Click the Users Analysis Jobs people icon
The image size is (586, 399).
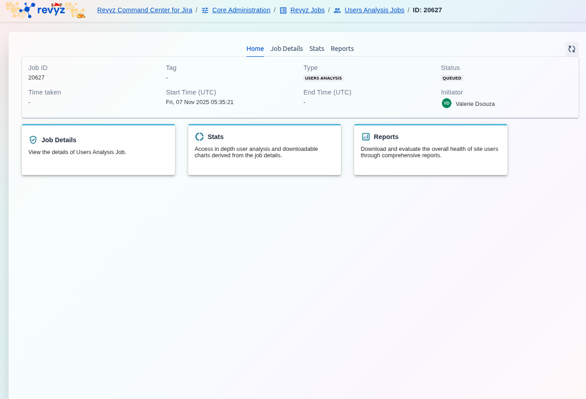point(337,10)
